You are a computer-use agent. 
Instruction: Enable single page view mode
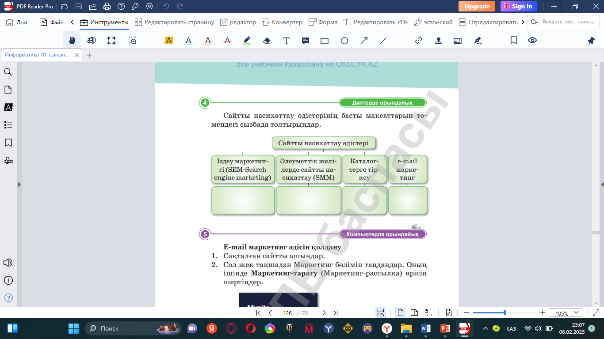401,313
